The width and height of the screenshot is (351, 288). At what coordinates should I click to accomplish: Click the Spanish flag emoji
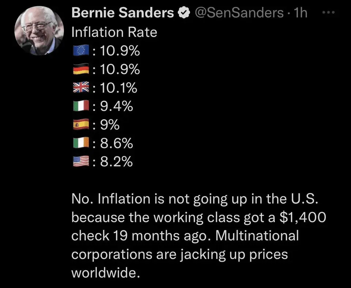(x=81, y=125)
